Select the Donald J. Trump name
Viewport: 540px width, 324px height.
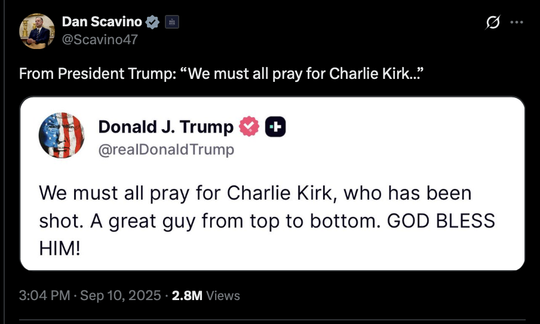[x=165, y=127]
